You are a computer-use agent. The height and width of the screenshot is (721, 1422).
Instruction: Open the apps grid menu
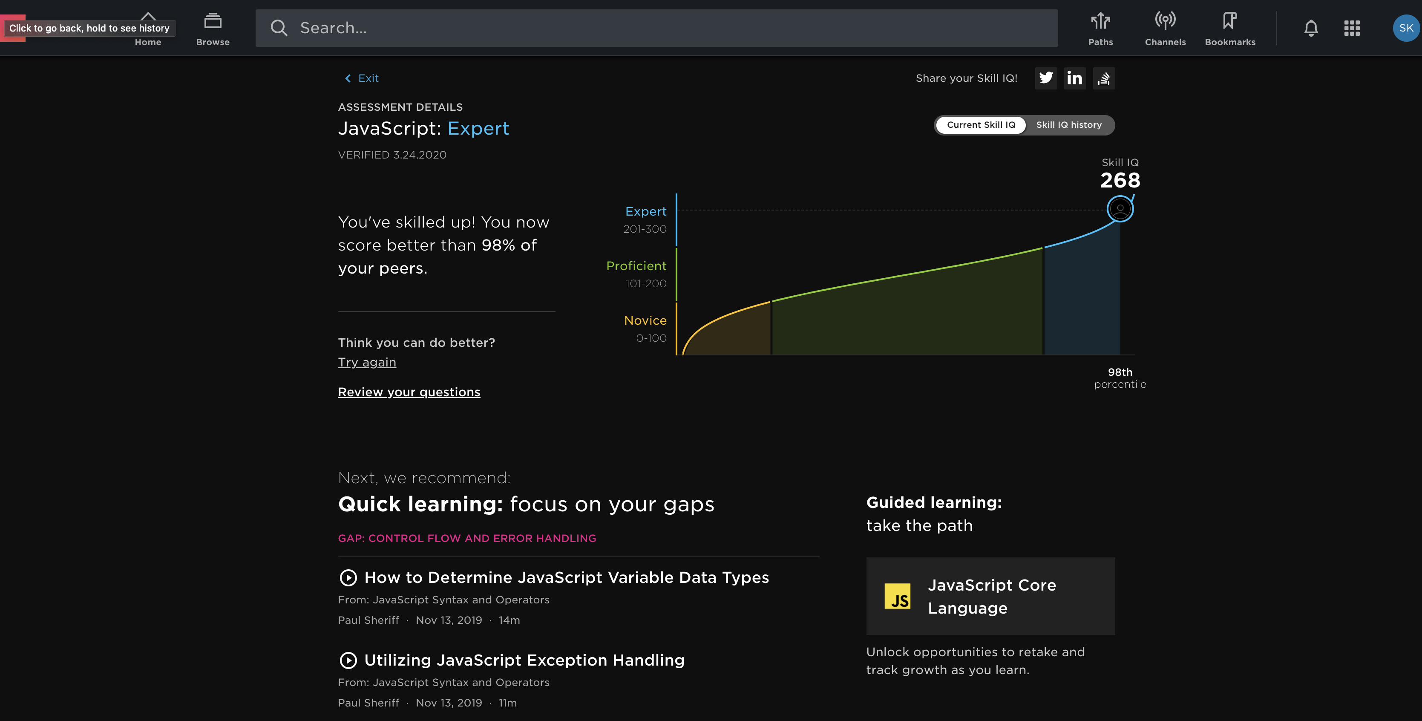[x=1352, y=28]
